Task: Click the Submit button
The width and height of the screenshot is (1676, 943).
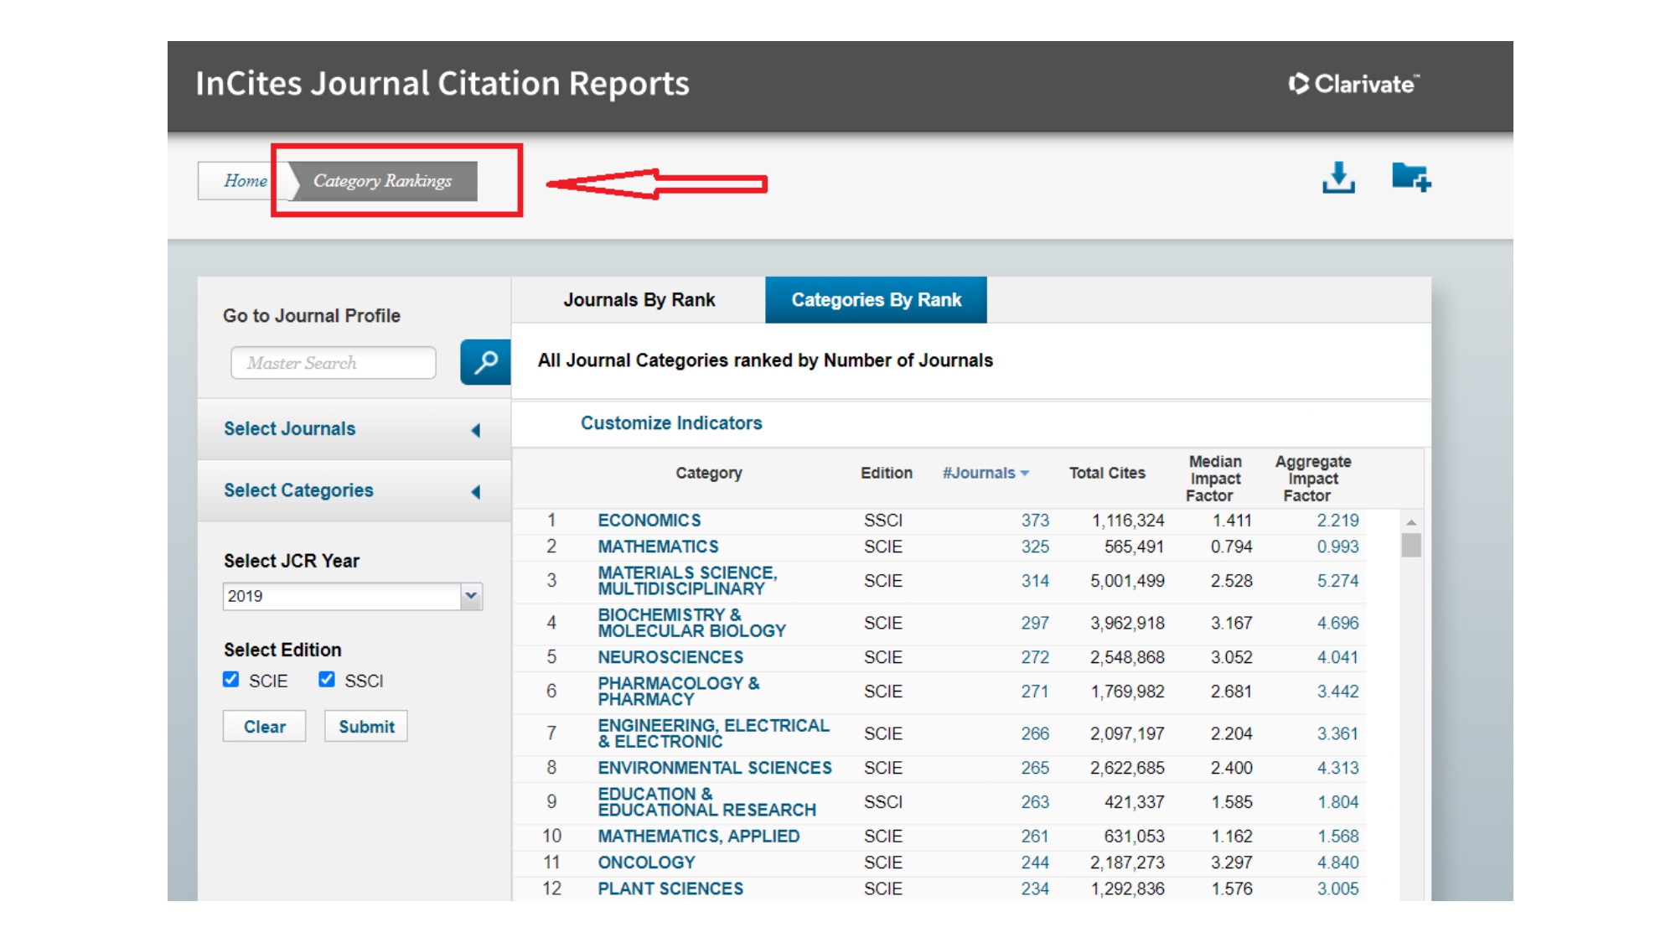Action: pyautogui.click(x=366, y=727)
